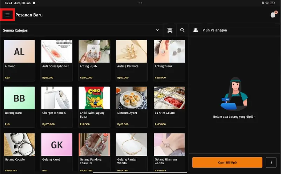Tap the customer person icon
Viewport: 281px width, 174px height.
pyautogui.click(x=196, y=30)
